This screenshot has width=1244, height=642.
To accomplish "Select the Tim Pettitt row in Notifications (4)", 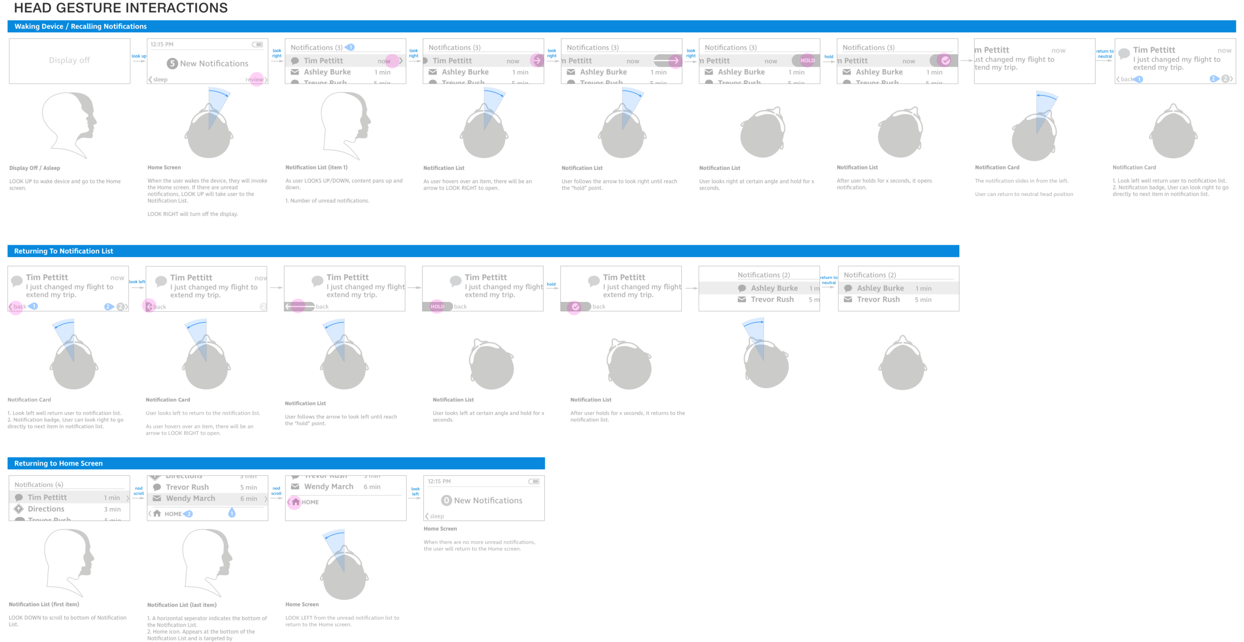I will (x=70, y=497).
